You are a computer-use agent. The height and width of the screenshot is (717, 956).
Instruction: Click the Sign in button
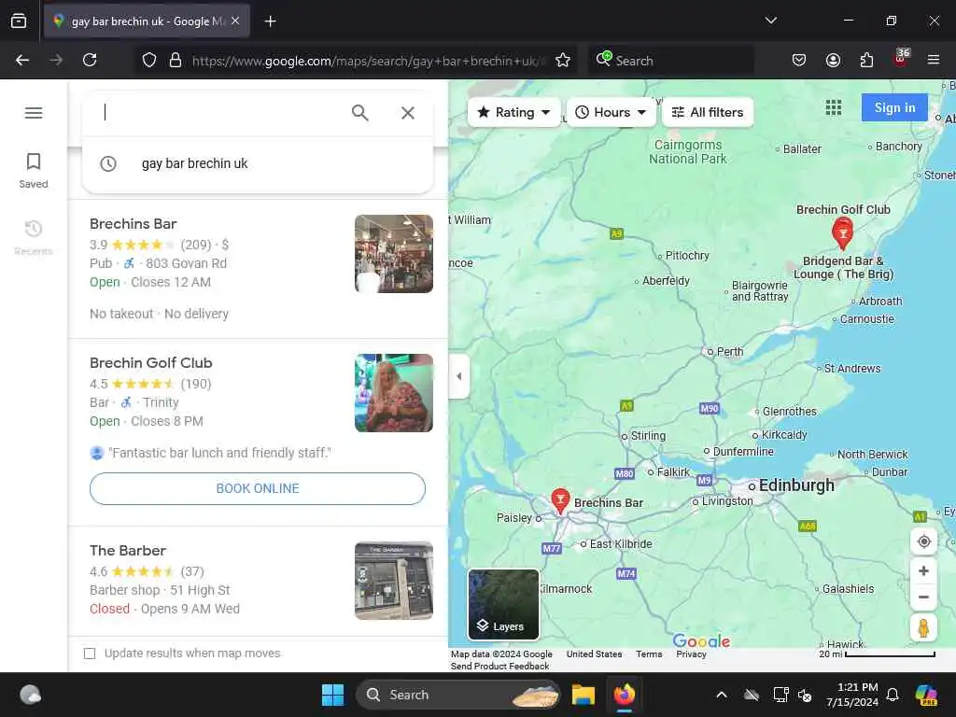coord(894,108)
